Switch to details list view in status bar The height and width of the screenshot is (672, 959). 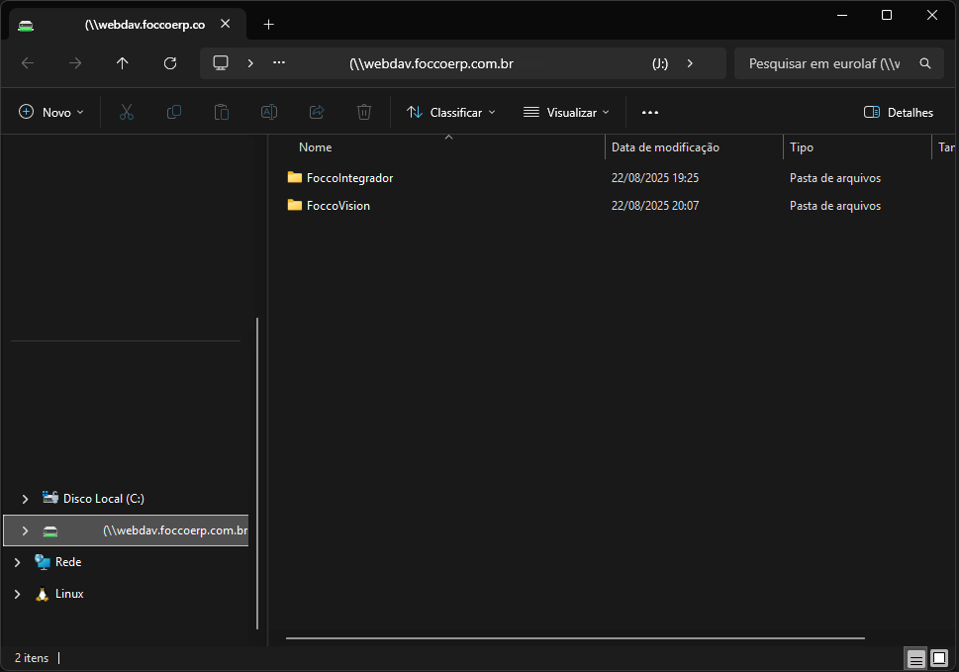[916, 659]
